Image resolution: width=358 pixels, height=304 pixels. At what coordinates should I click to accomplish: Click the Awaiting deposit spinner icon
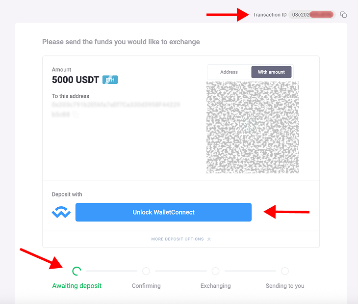(x=77, y=271)
